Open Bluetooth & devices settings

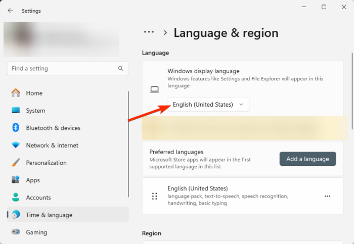[x=53, y=128]
